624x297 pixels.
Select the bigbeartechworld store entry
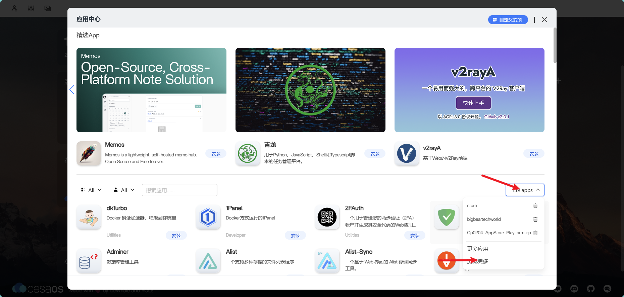(484, 219)
